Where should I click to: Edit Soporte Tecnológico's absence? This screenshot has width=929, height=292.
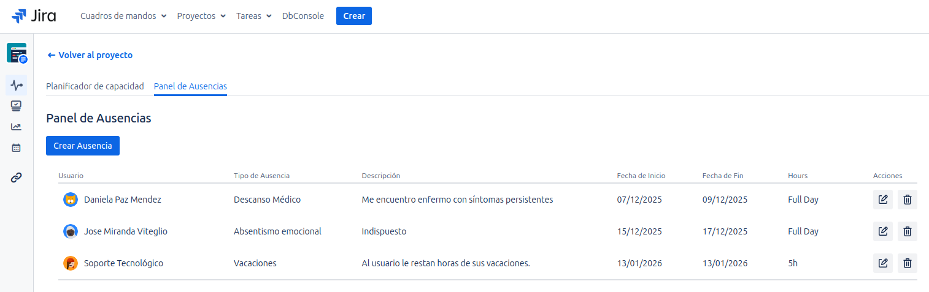point(883,263)
